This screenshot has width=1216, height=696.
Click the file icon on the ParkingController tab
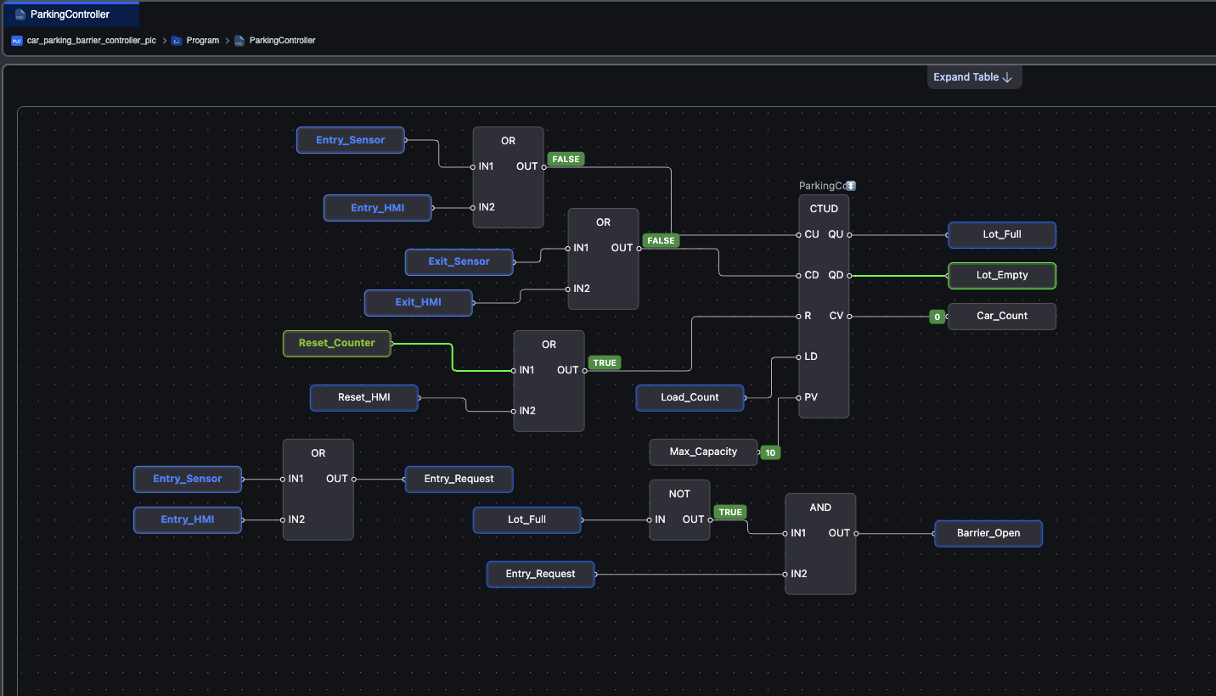pyautogui.click(x=20, y=14)
